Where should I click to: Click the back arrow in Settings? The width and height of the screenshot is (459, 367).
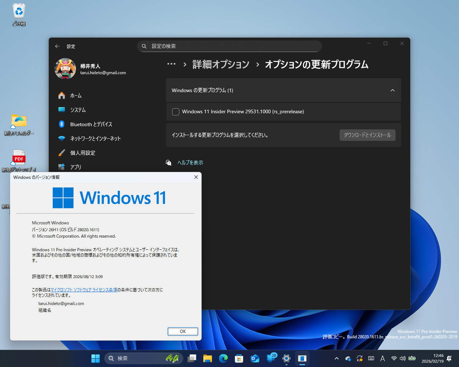(x=57, y=46)
